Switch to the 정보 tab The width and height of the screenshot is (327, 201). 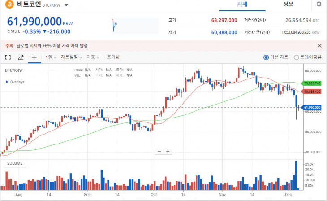tap(288, 4)
